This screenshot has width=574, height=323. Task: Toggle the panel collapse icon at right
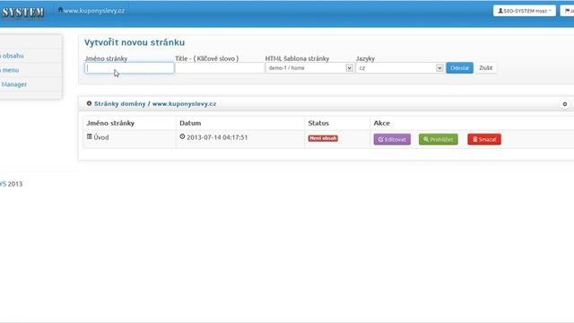click(565, 104)
